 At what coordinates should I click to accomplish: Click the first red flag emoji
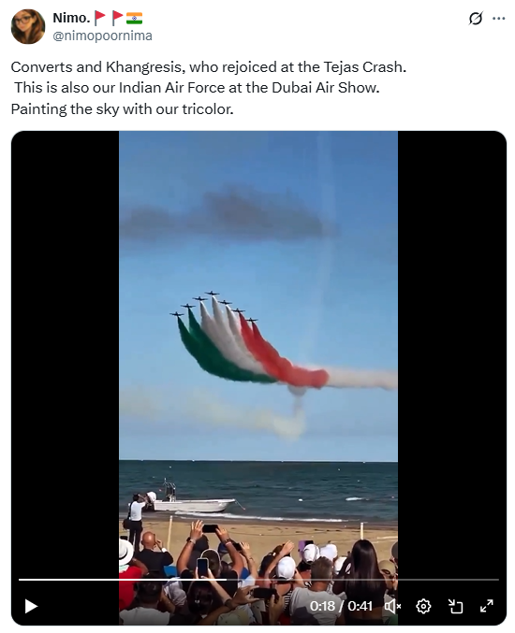(x=99, y=18)
